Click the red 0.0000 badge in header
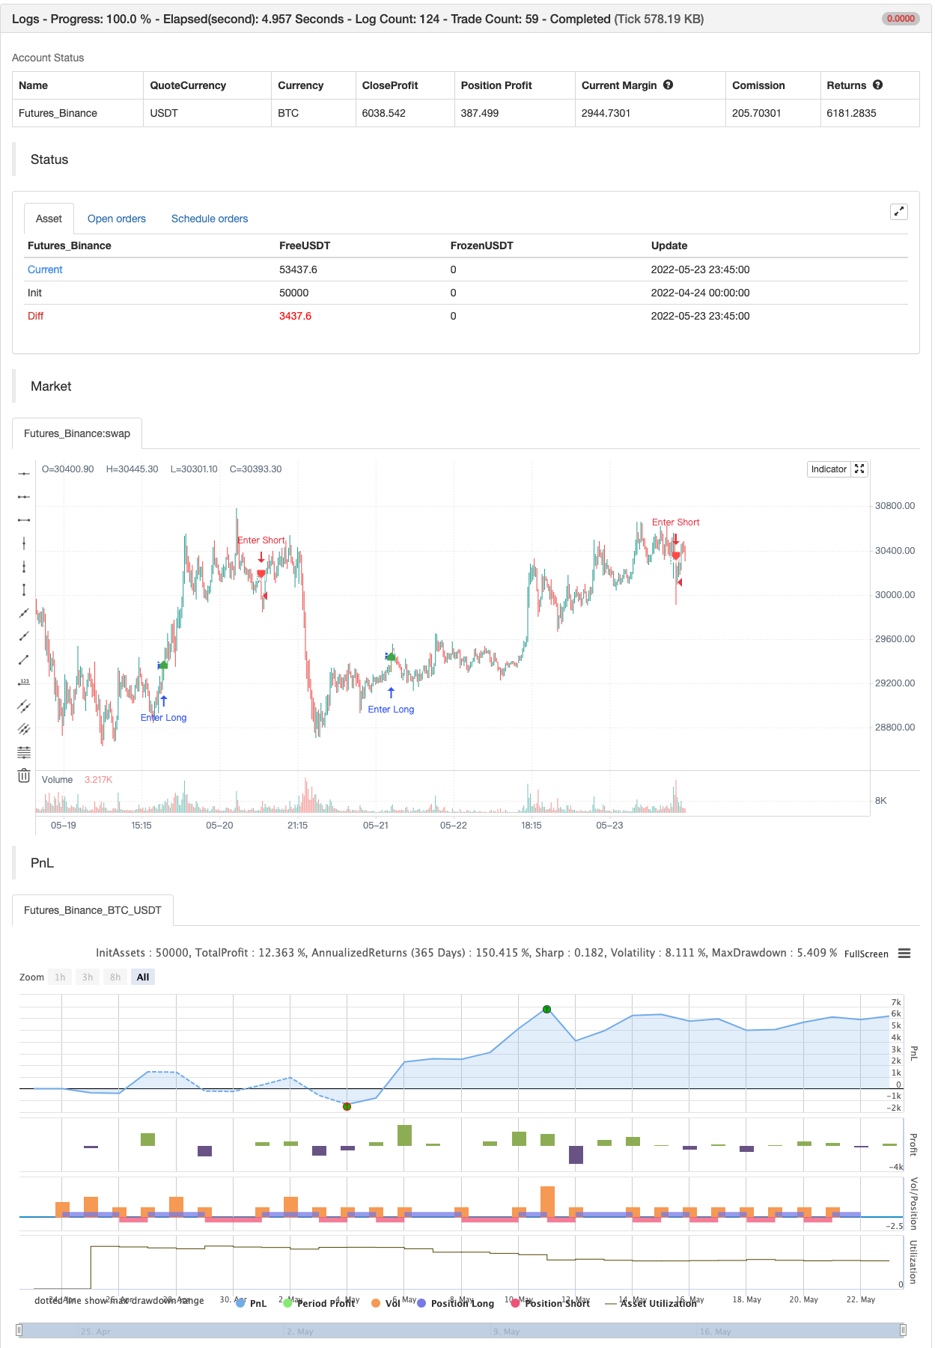 [x=901, y=19]
